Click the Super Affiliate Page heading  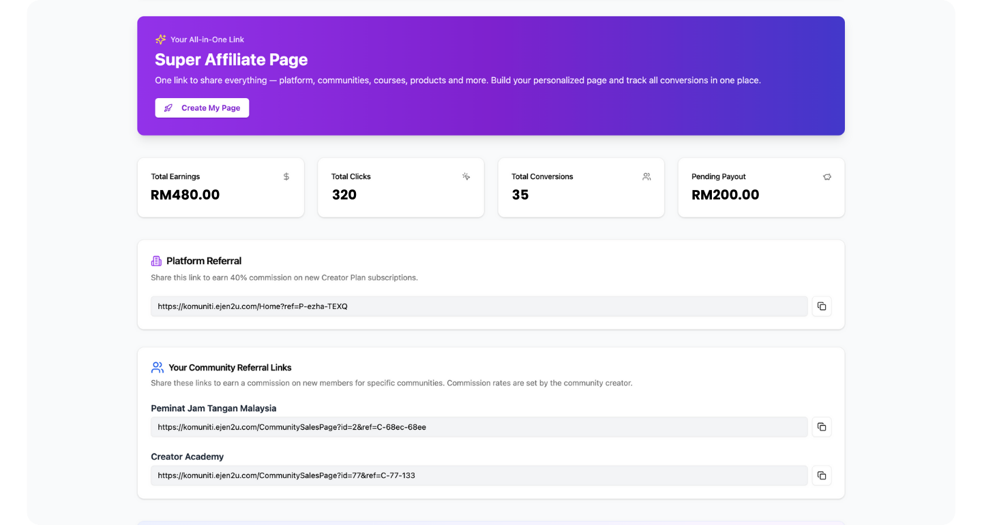point(231,59)
